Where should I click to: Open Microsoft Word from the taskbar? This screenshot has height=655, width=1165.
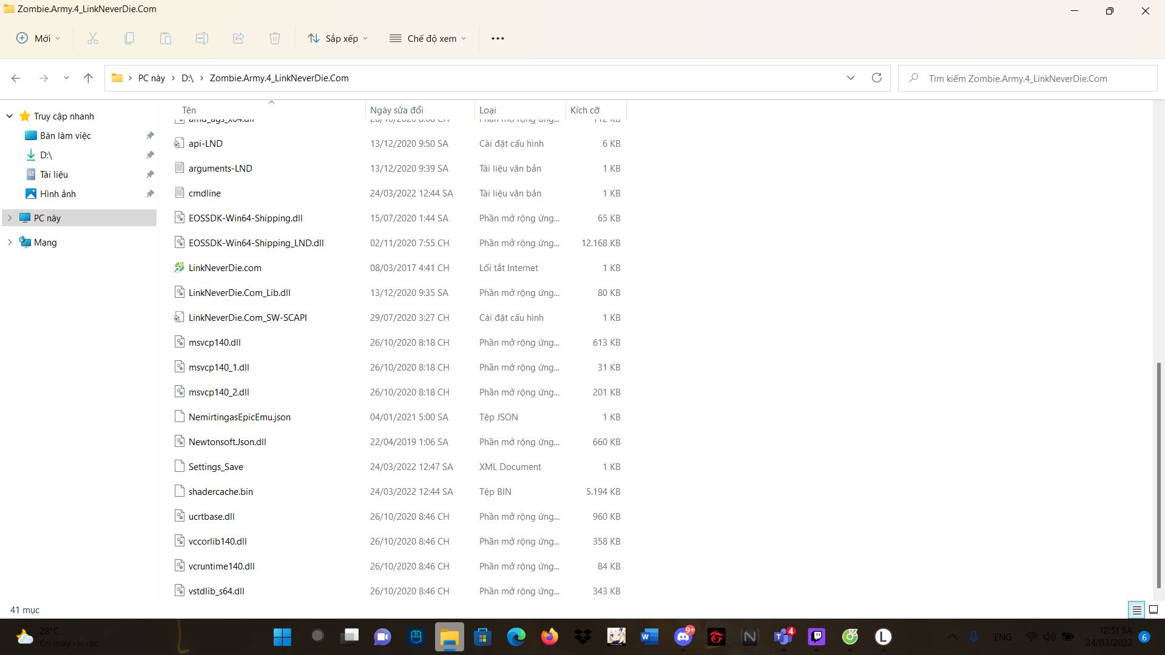pyautogui.click(x=649, y=636)
